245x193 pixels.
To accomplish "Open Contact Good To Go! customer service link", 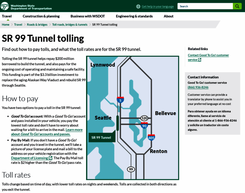I will [x=208, y=57].
